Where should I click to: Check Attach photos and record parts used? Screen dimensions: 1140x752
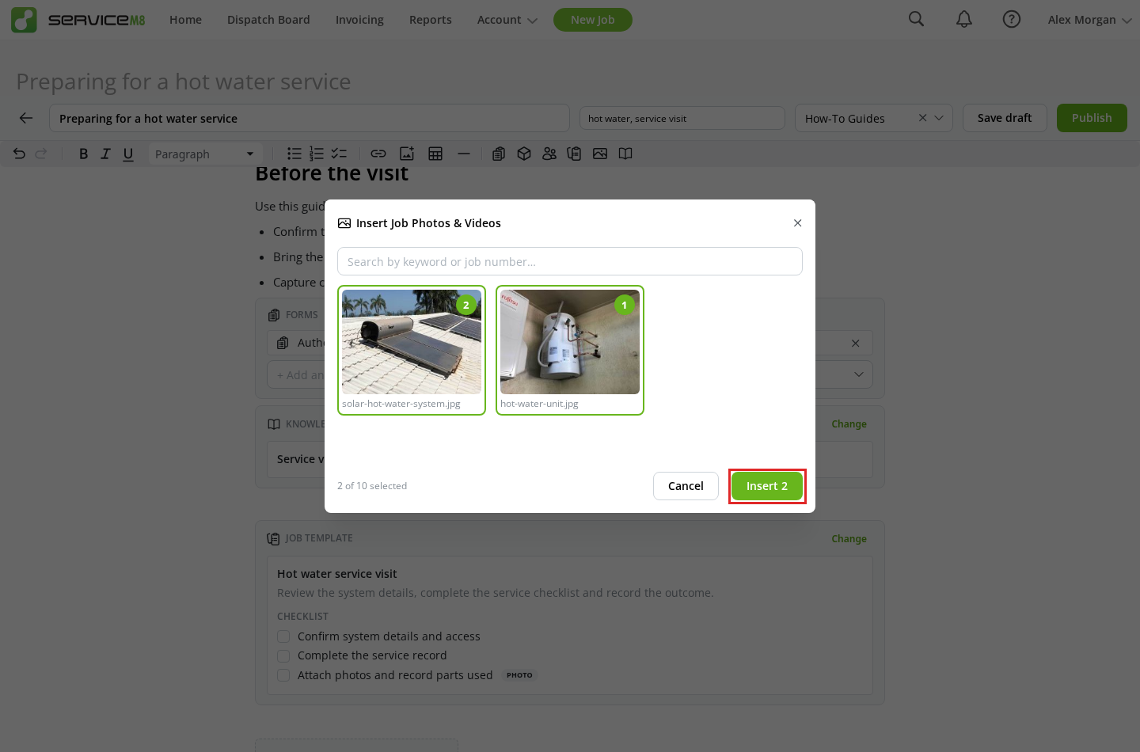283,675
